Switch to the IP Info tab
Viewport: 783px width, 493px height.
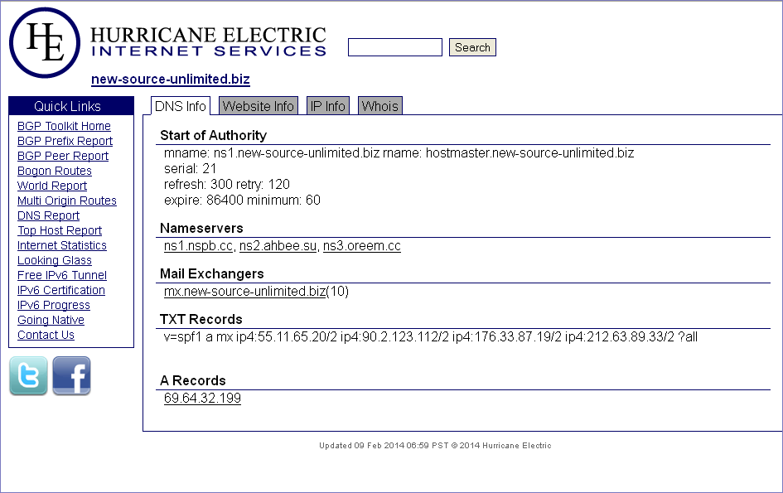[327, 106]
